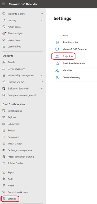This screenshot has width=97, height=204.
Task: Open Permissions & roles
Action: click(x=17, y=192)
